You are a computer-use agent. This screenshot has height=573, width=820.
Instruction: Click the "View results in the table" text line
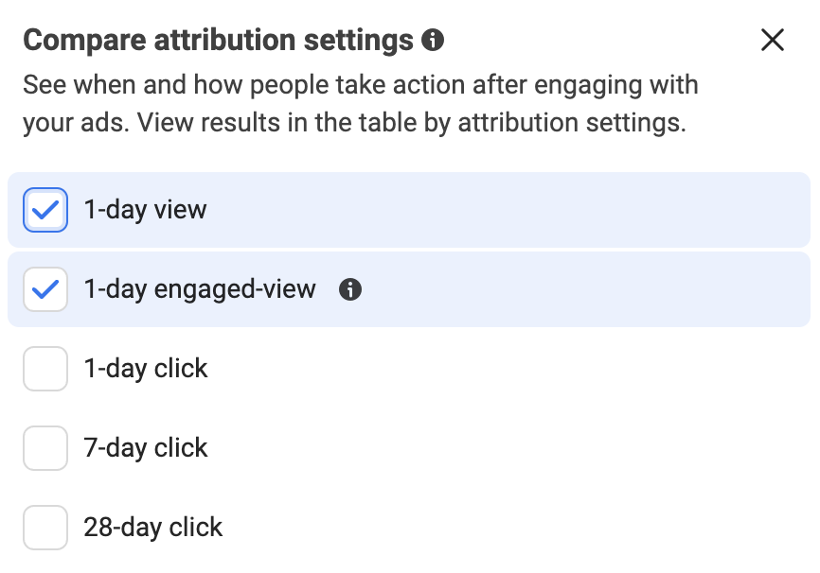(354, 123)
